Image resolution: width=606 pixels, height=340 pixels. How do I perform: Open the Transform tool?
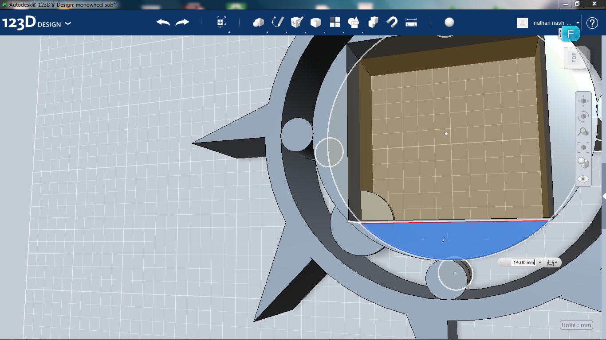click(x=221, y=22)
